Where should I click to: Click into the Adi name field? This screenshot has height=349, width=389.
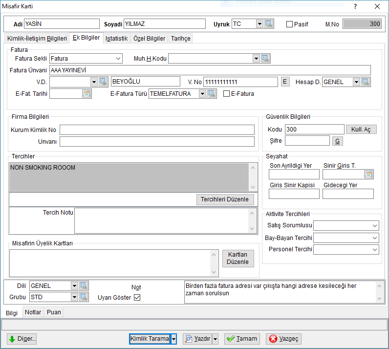62,24
